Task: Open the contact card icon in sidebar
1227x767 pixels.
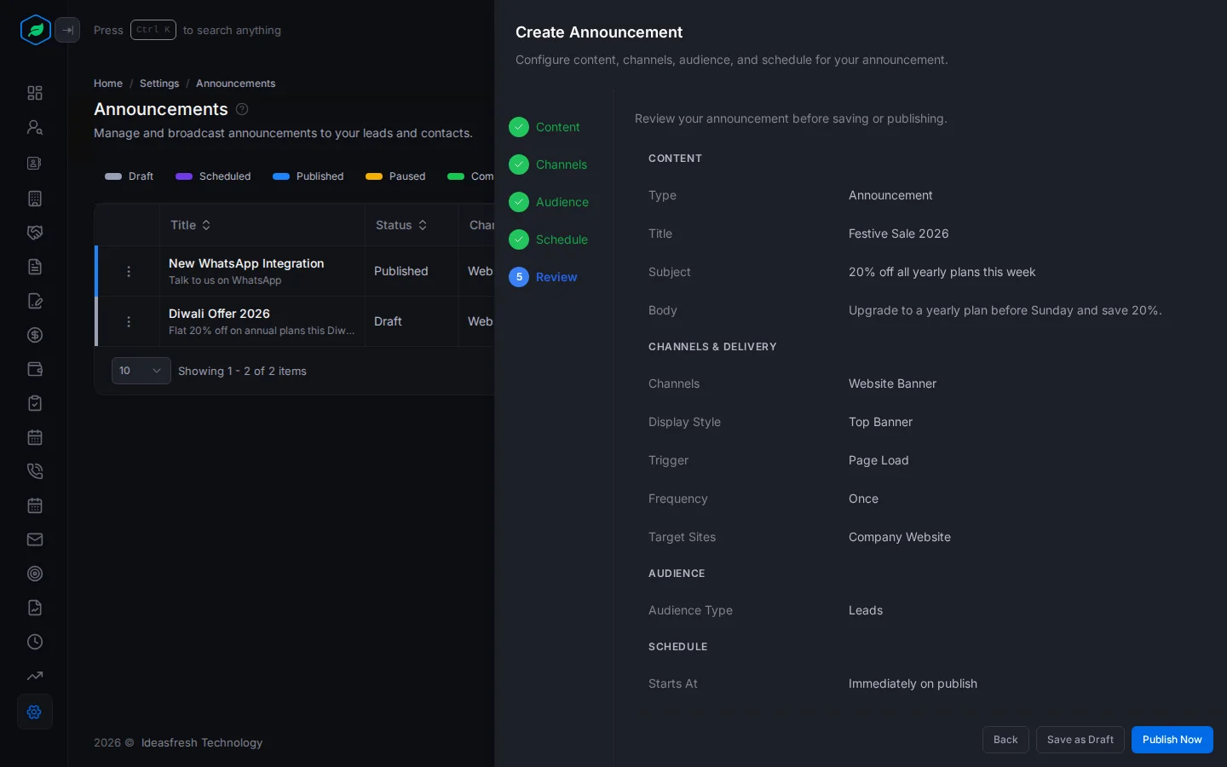Action: click(35, 163)
